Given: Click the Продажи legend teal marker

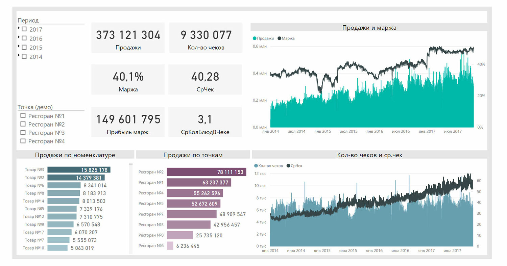Looking at the screenshot, I should (255, 38).
